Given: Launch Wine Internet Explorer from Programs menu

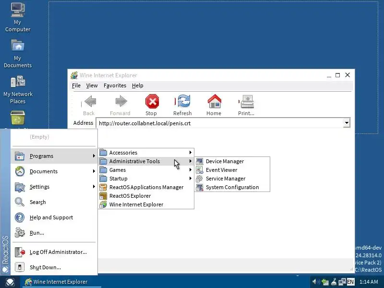Looking at the screenshot, I should click(x=146, y=204).
